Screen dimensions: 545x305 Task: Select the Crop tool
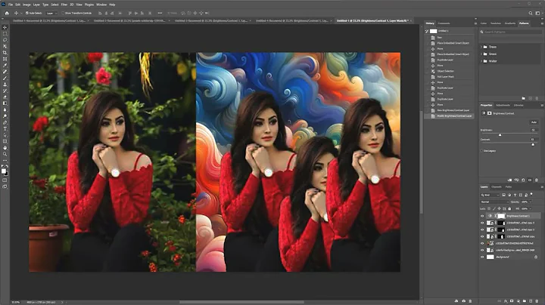[x=5, y=53]
